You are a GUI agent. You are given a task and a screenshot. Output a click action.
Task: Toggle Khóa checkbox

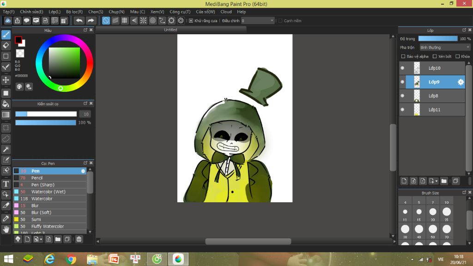click(458, 56)
